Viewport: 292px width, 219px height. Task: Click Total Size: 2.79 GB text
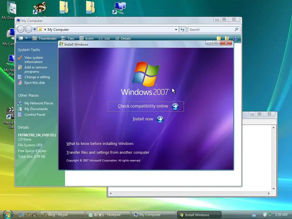point(31,157)
